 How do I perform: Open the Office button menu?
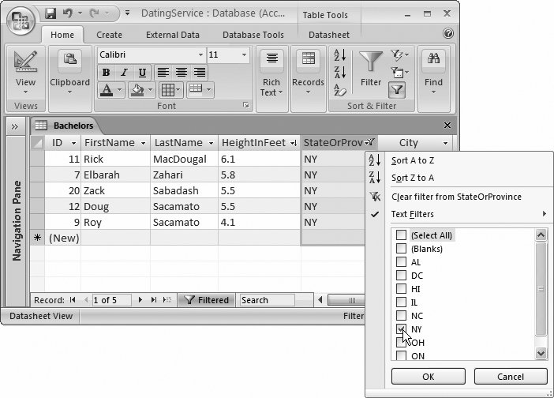(x=21, y=19)
